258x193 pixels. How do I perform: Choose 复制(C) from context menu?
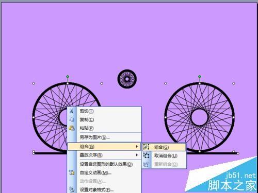pyautogui.click(x=104, y=119)
